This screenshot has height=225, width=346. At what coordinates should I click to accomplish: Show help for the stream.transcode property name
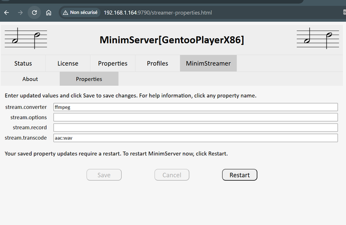click(x=26, y=138)
